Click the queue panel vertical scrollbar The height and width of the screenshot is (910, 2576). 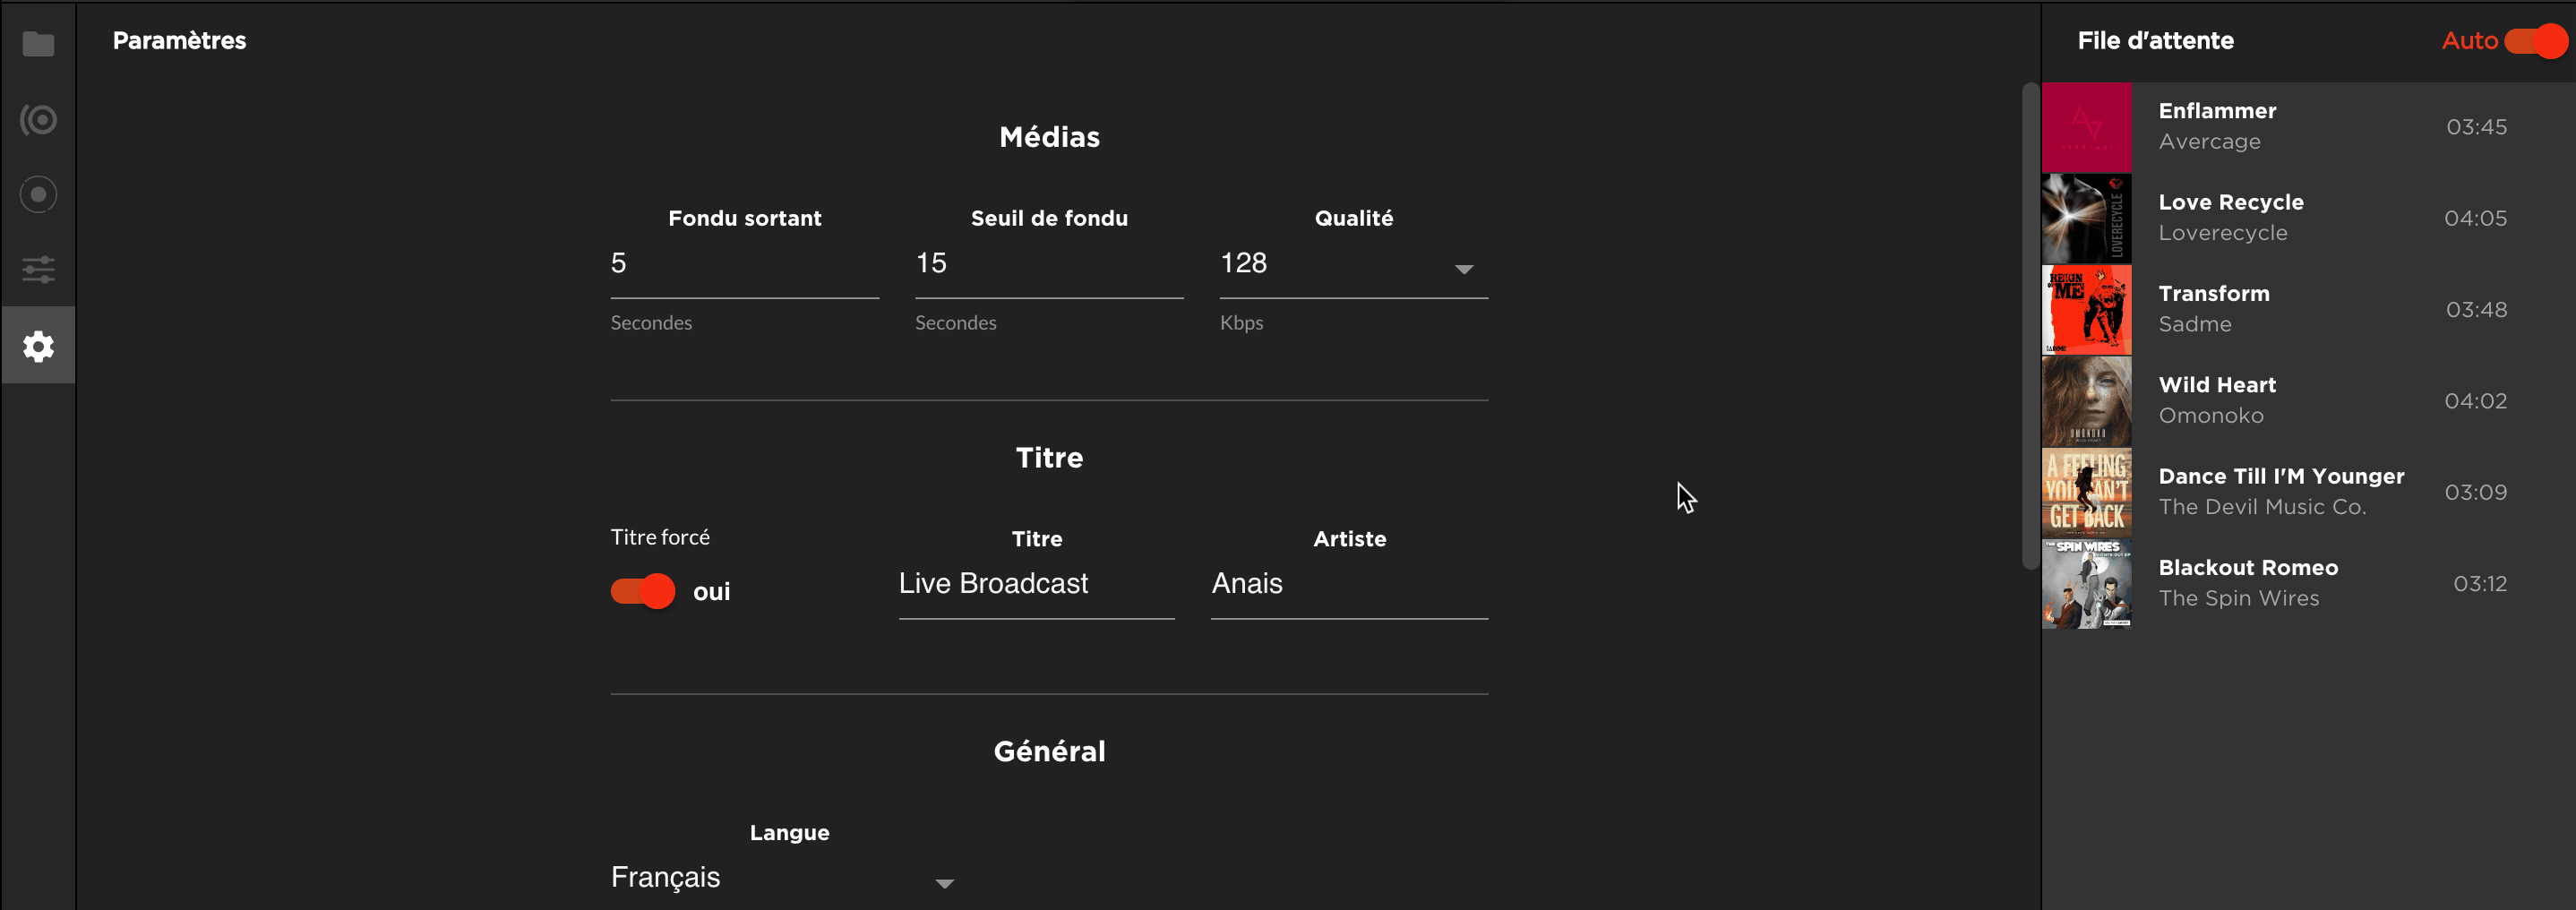tap(2030, 325)
